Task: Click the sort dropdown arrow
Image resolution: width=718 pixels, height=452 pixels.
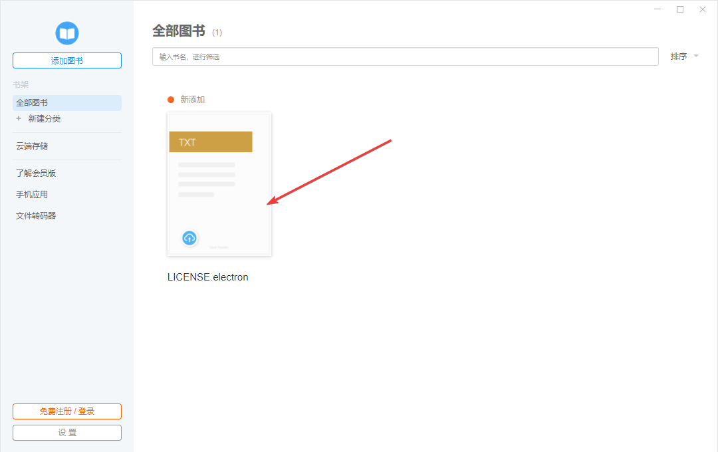Action: 696,56
